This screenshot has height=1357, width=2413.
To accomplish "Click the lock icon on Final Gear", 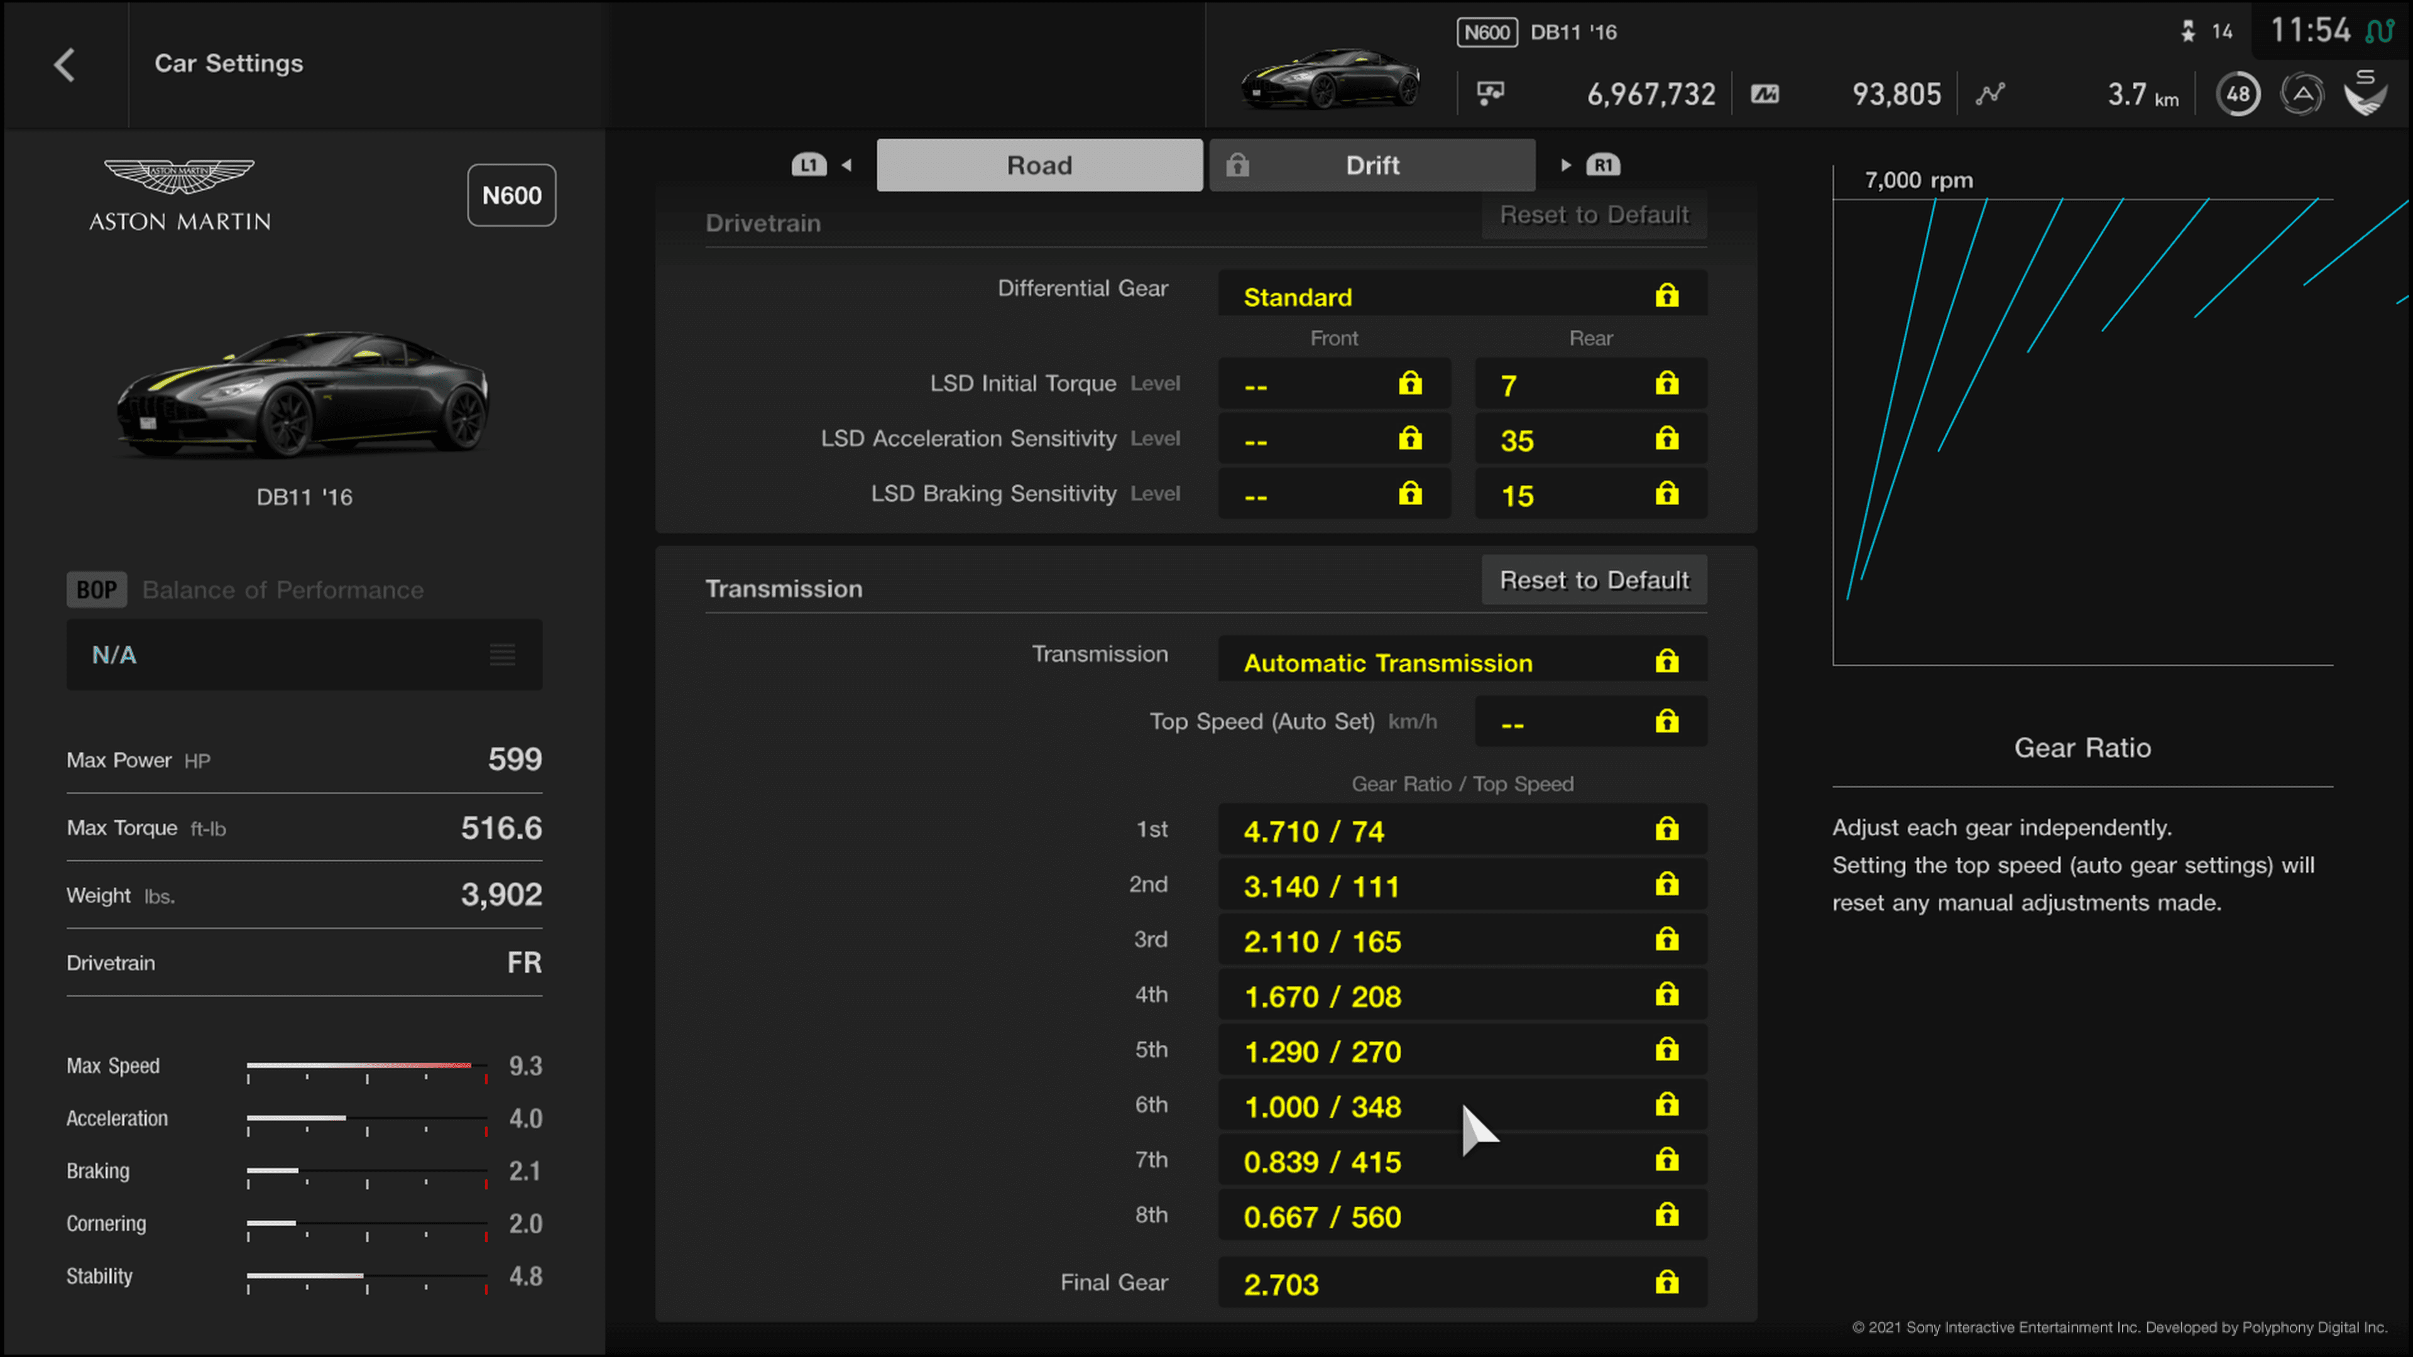I will click(x=1666, y=1283).
